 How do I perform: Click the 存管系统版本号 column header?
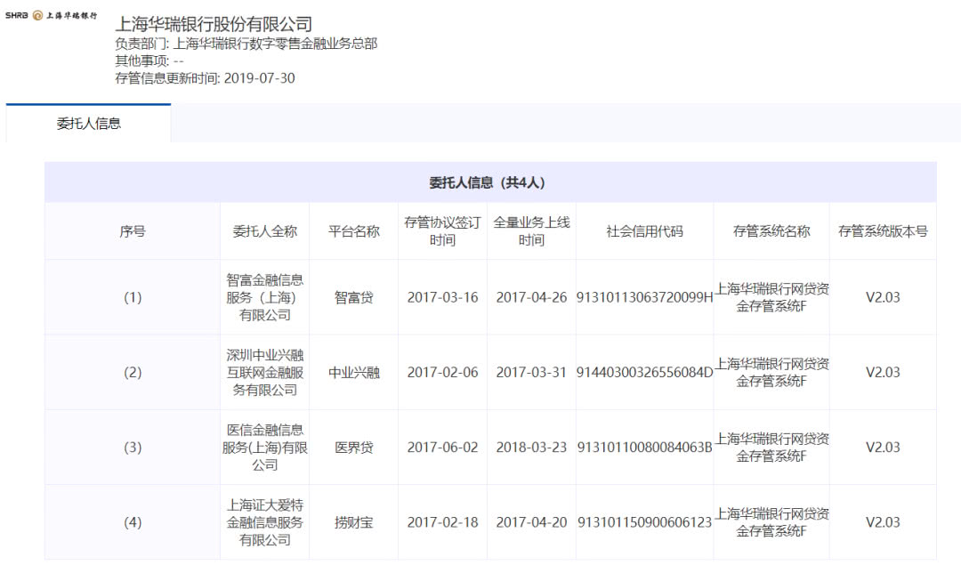(884, 231)
